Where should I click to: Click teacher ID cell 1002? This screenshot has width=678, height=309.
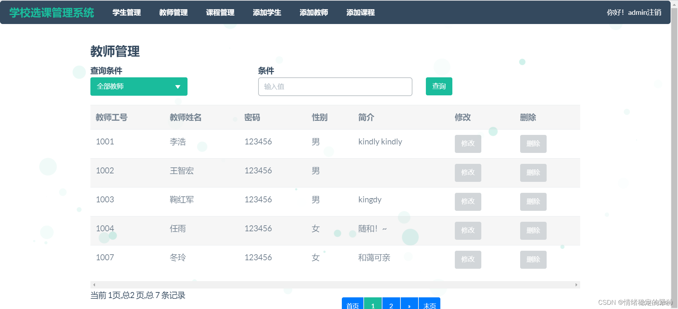click(x=105, y=171)
